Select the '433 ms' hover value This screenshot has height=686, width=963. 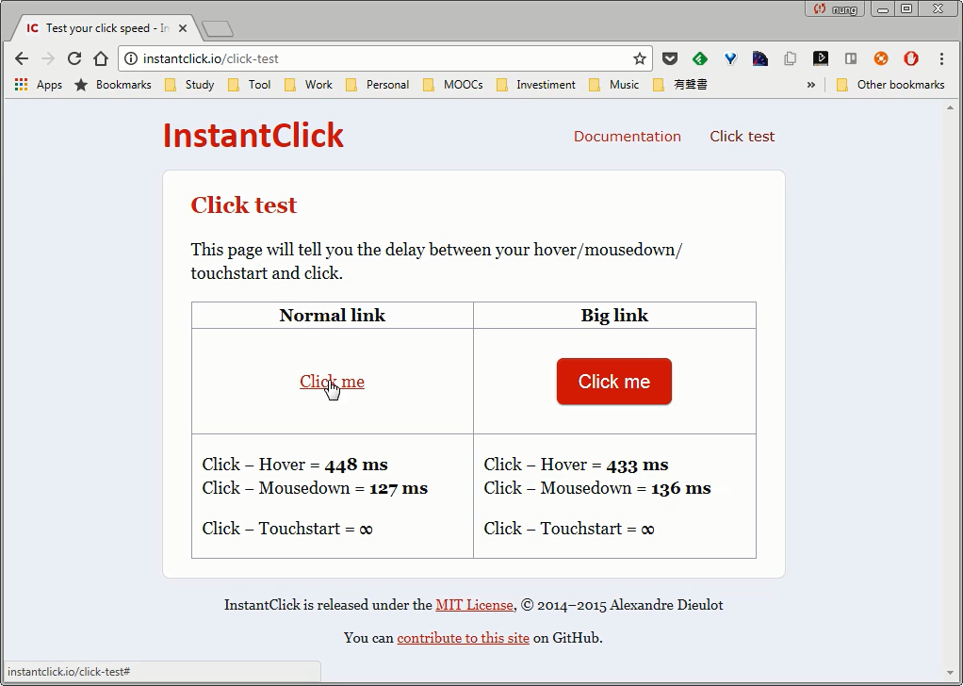tap(638, 465)
